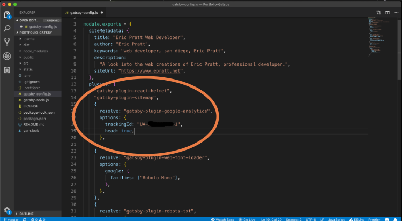Click the feedback smiley icon
402x221 pixels.
click(387, 219)
